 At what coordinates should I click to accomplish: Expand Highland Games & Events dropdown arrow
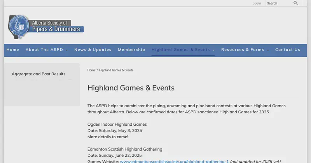coord(214,50)
